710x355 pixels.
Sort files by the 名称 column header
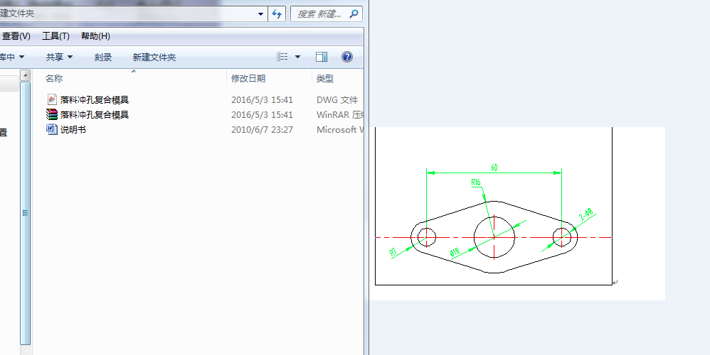[x=54, y=79]
